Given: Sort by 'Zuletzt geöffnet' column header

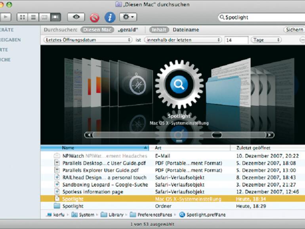Looking at the screenshot, I should tap(268, 148).
